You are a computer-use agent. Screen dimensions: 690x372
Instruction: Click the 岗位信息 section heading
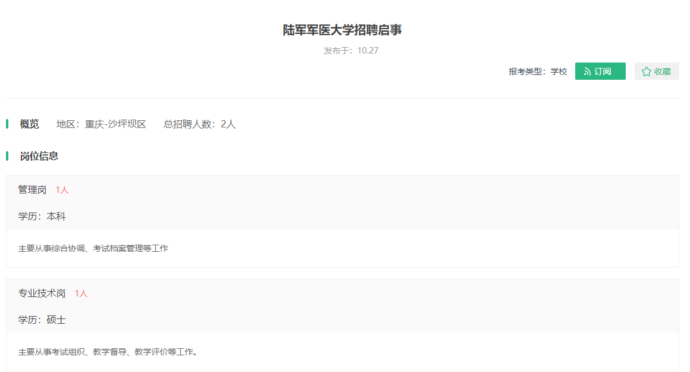pos(39,157)
